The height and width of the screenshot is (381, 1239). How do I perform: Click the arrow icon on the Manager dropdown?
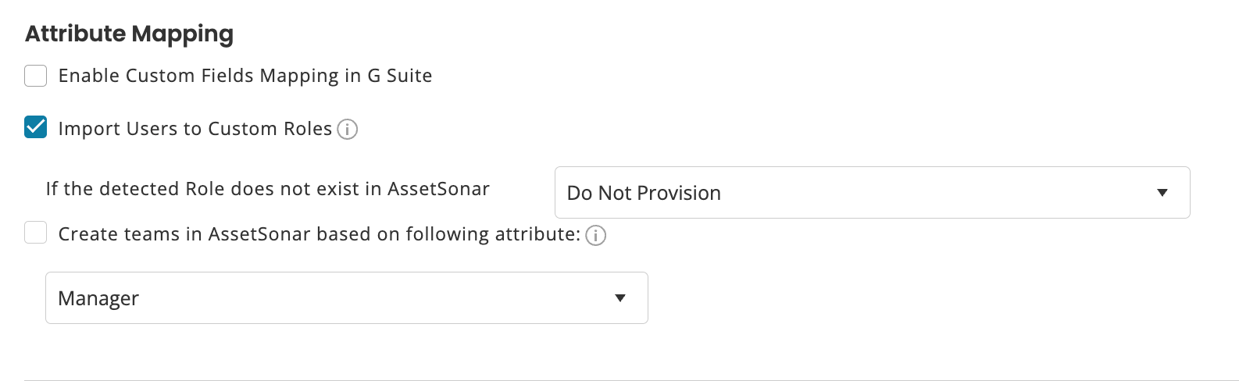click(x=620, y=298)
